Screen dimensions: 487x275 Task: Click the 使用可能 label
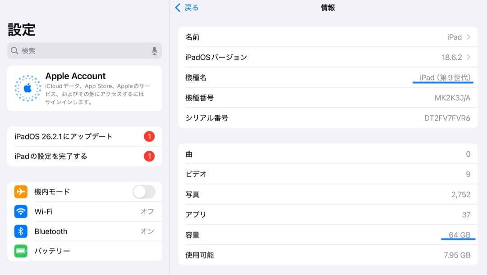(199, 255)
